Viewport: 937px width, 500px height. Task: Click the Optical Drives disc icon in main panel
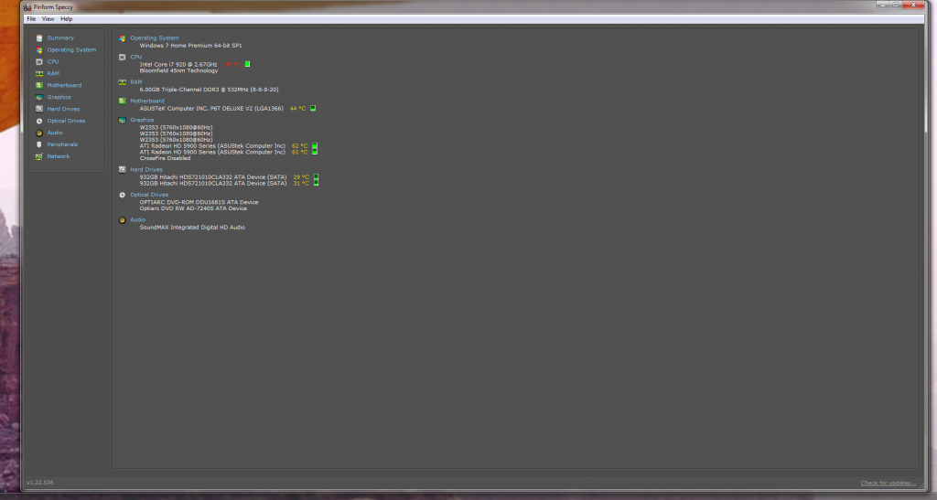(x=122, y=195)
